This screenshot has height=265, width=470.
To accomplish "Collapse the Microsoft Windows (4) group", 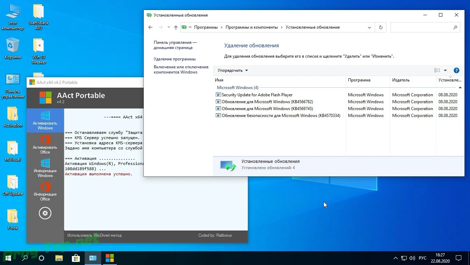I will pyautogui.click(x=460, y=88).
